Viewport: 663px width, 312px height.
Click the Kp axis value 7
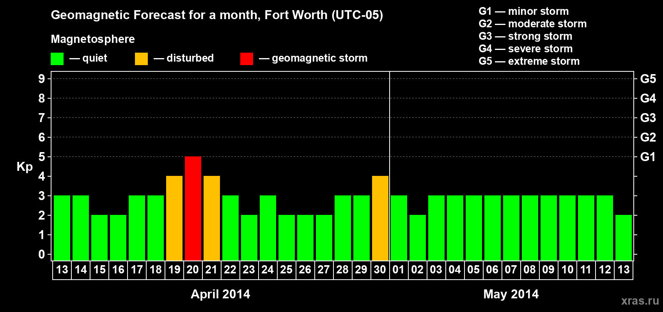point(42,118)
